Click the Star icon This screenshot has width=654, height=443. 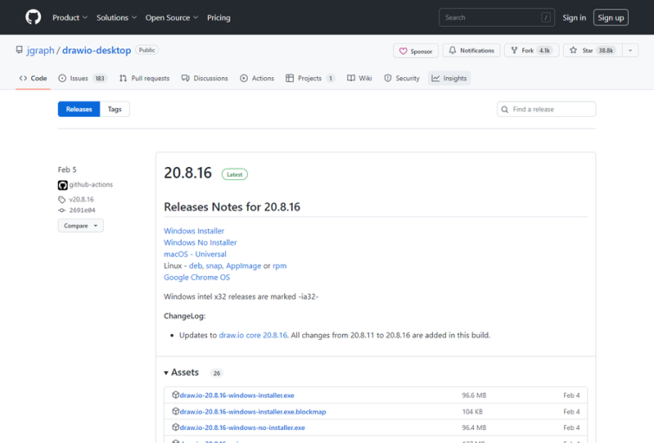573,50
